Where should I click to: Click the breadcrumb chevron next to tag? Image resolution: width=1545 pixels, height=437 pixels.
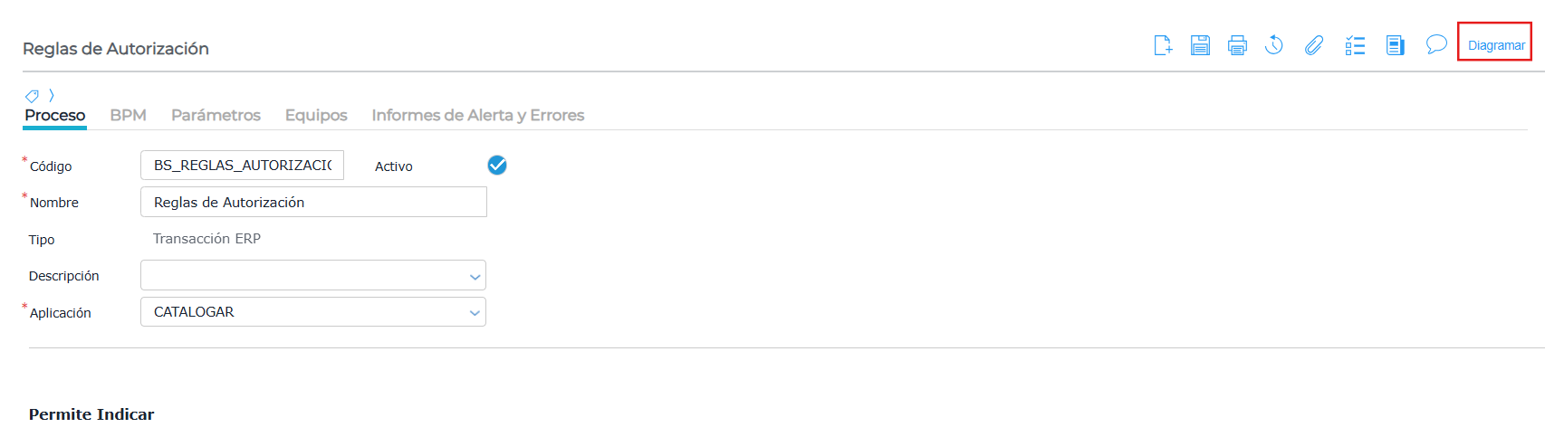(x=52, y=95)
